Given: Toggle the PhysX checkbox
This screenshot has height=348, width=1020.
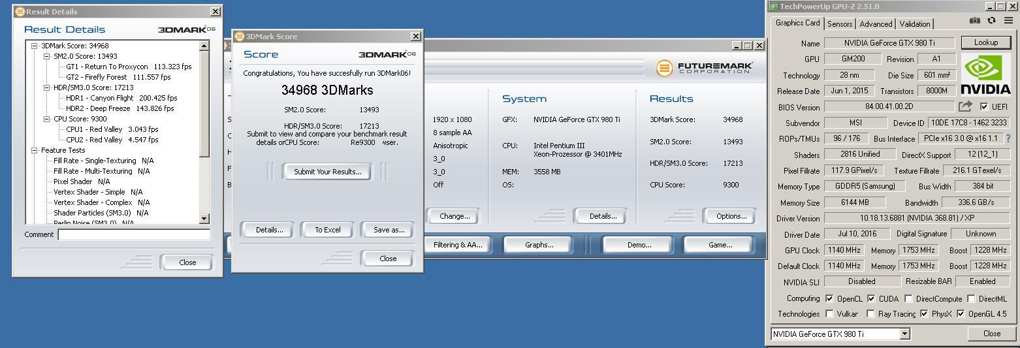Looking at the screenshot, I should tap(924, 314).
